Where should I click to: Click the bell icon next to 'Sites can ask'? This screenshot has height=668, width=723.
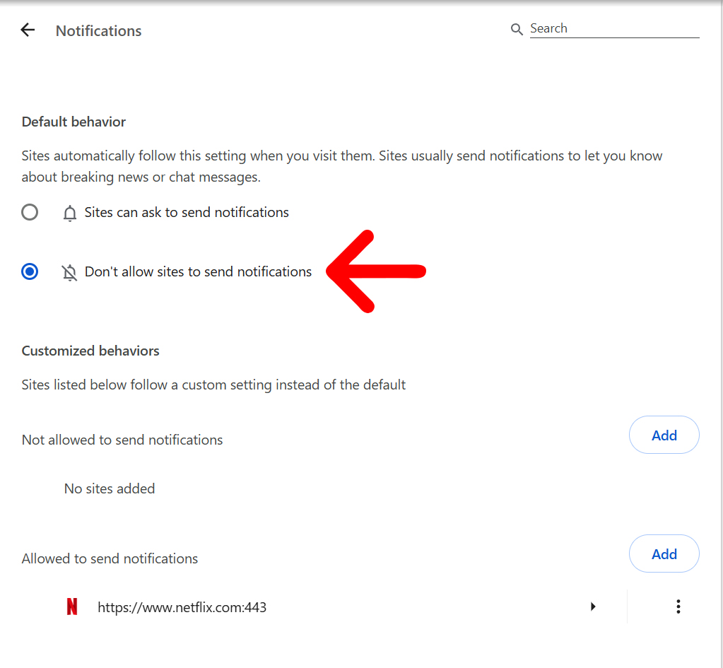click(70, 212)
